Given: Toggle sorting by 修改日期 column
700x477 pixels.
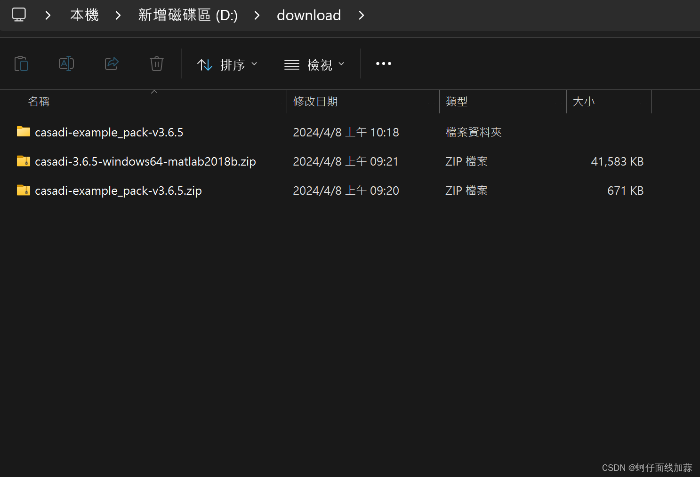Looking at the screenshot, I should (315, 101).
